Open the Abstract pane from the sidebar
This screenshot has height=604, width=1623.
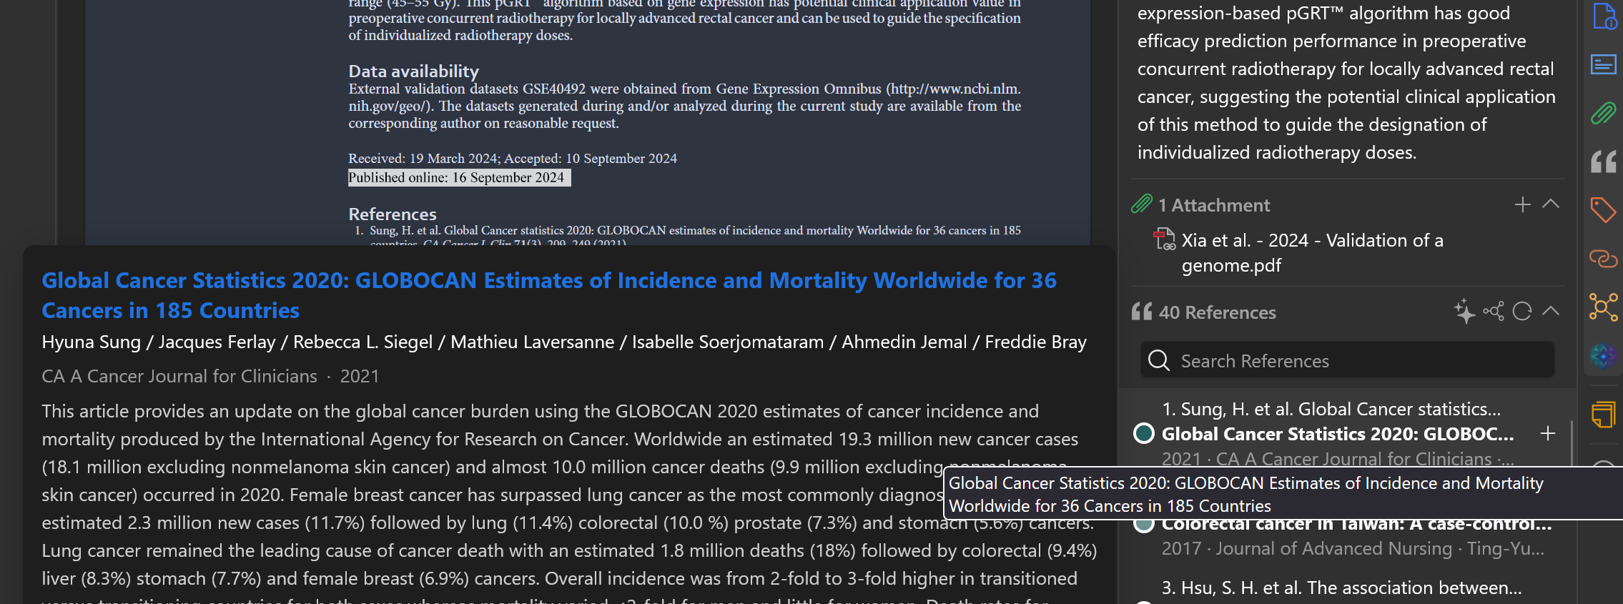1604,65
